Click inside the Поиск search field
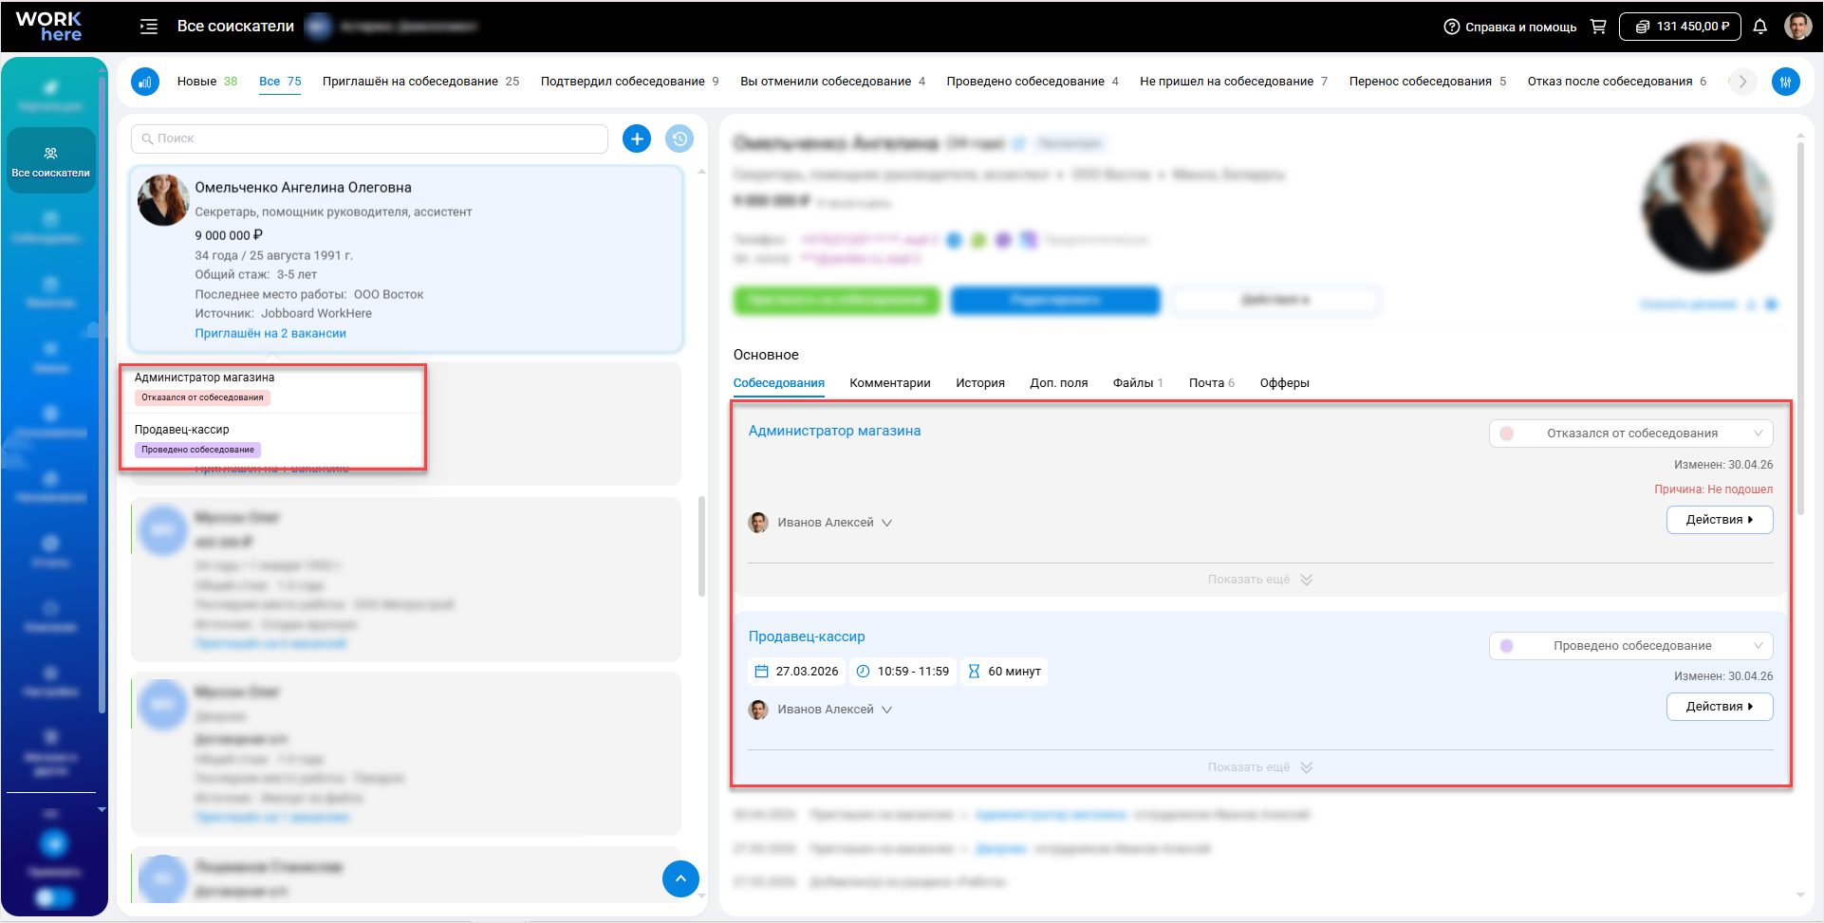The image size is (1824, 923). pos(369,138)
